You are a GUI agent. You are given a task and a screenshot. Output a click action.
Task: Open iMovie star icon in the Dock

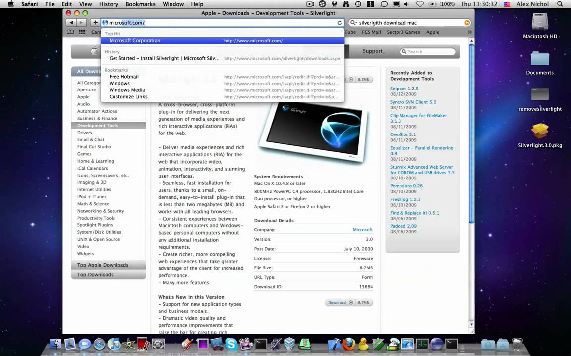point(128,344)
